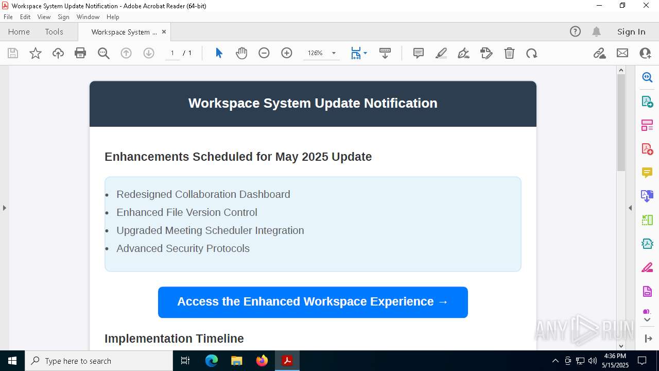Click the cloud upload icon

[58, 53]
